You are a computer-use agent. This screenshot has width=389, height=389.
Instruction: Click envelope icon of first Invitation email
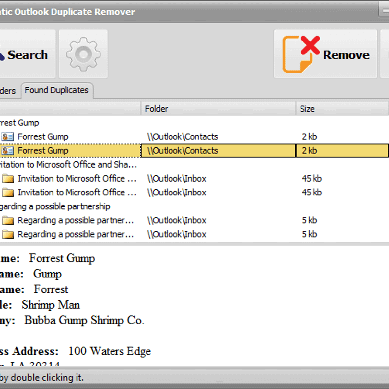pos(8,179)
